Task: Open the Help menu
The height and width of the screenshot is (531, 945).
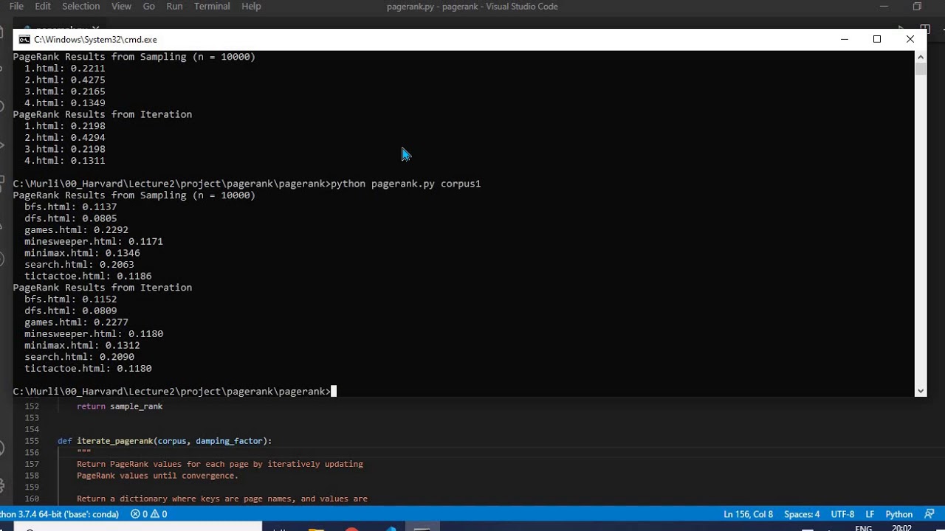Action: [251, 6]
